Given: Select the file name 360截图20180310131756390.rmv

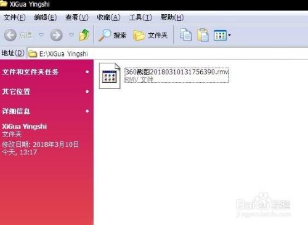Looking at the screenshot, I should pos(177,72).
